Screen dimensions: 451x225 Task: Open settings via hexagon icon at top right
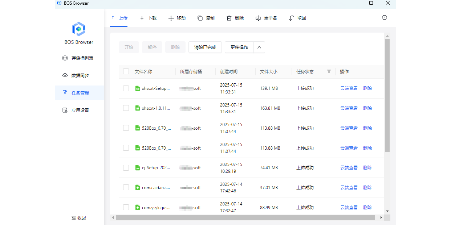pyautogui.click(x=385, y=17)
